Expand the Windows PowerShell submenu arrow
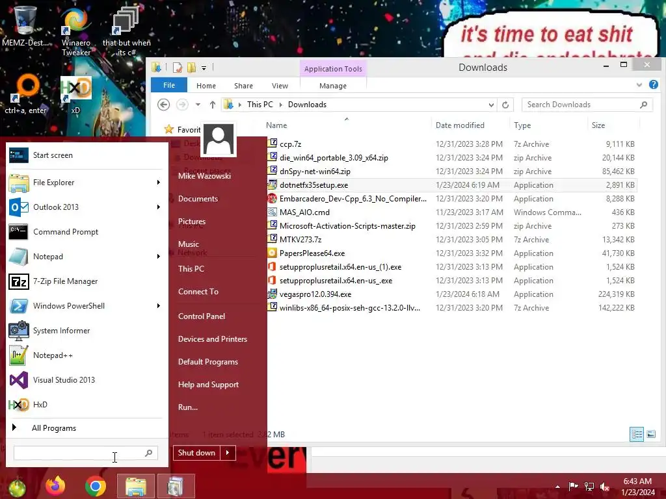 click(158, 306)
